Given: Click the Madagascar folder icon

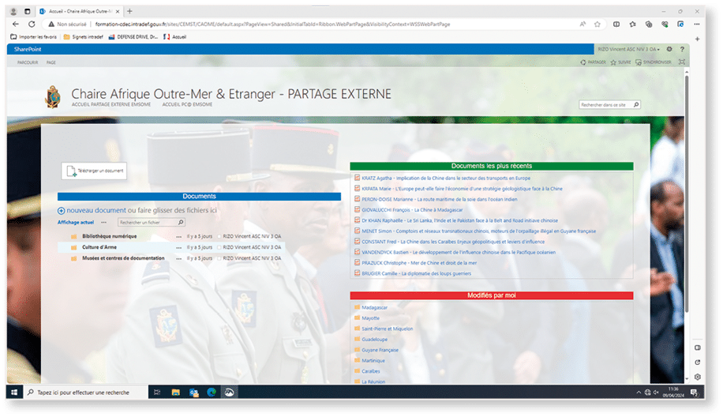Looking at the screenshot, I should coord(358,307).
